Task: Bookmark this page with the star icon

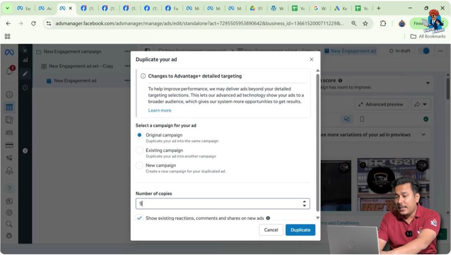Action: (x=365, y=24)
